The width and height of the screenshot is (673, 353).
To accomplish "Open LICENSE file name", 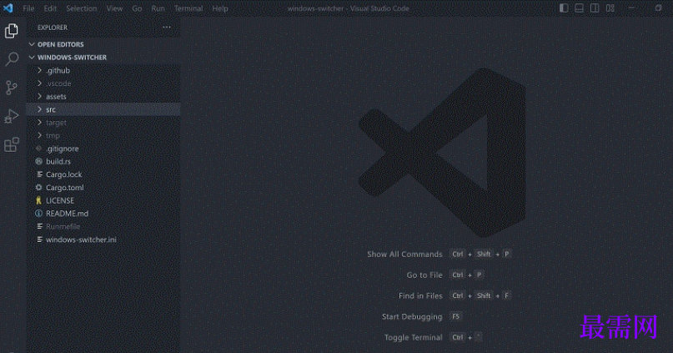I will point(60,200).
